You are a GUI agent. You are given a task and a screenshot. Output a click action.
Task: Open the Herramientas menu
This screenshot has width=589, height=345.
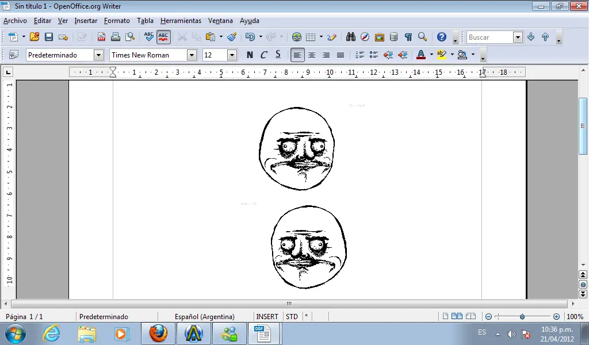[x=181, y=21]
